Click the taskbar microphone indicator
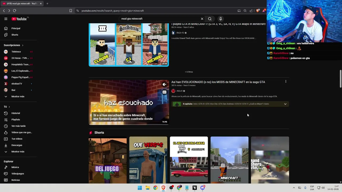The image size is (342, 192). [305, 188]
